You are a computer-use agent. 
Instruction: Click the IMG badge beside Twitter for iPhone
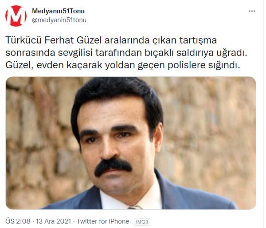click(x=142, y=222)
